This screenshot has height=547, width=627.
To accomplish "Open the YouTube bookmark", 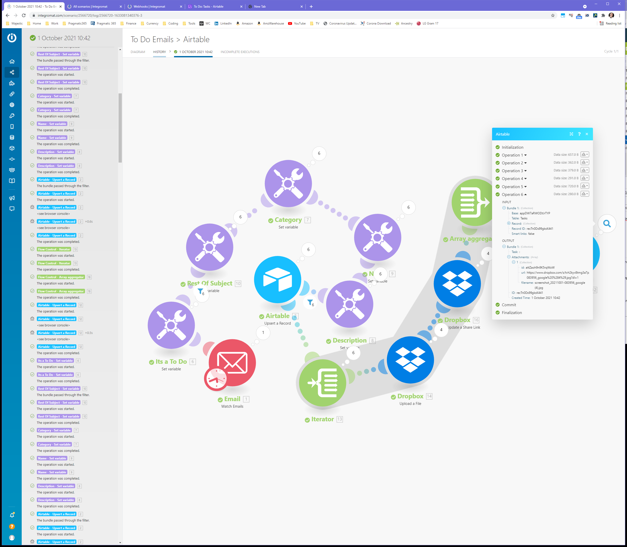I will [297, 23].
